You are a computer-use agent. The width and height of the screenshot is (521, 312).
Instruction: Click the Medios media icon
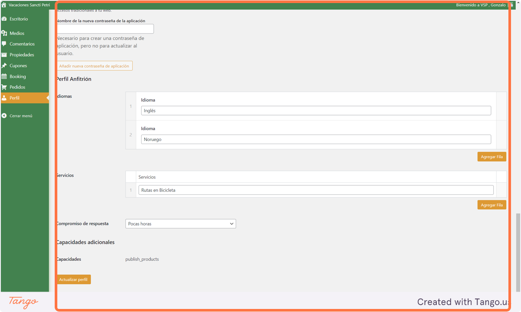tap(4, 33)
